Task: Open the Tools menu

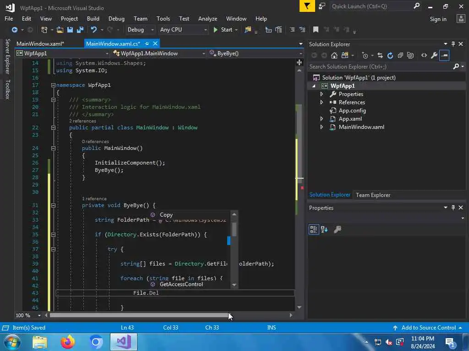Action: 163,18
